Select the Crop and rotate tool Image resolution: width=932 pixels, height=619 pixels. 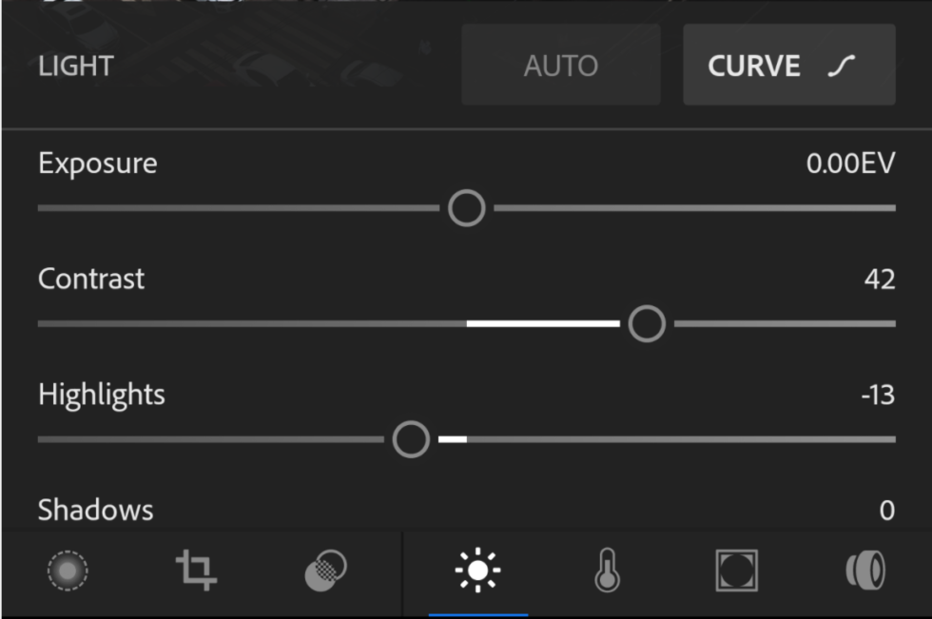197,571
